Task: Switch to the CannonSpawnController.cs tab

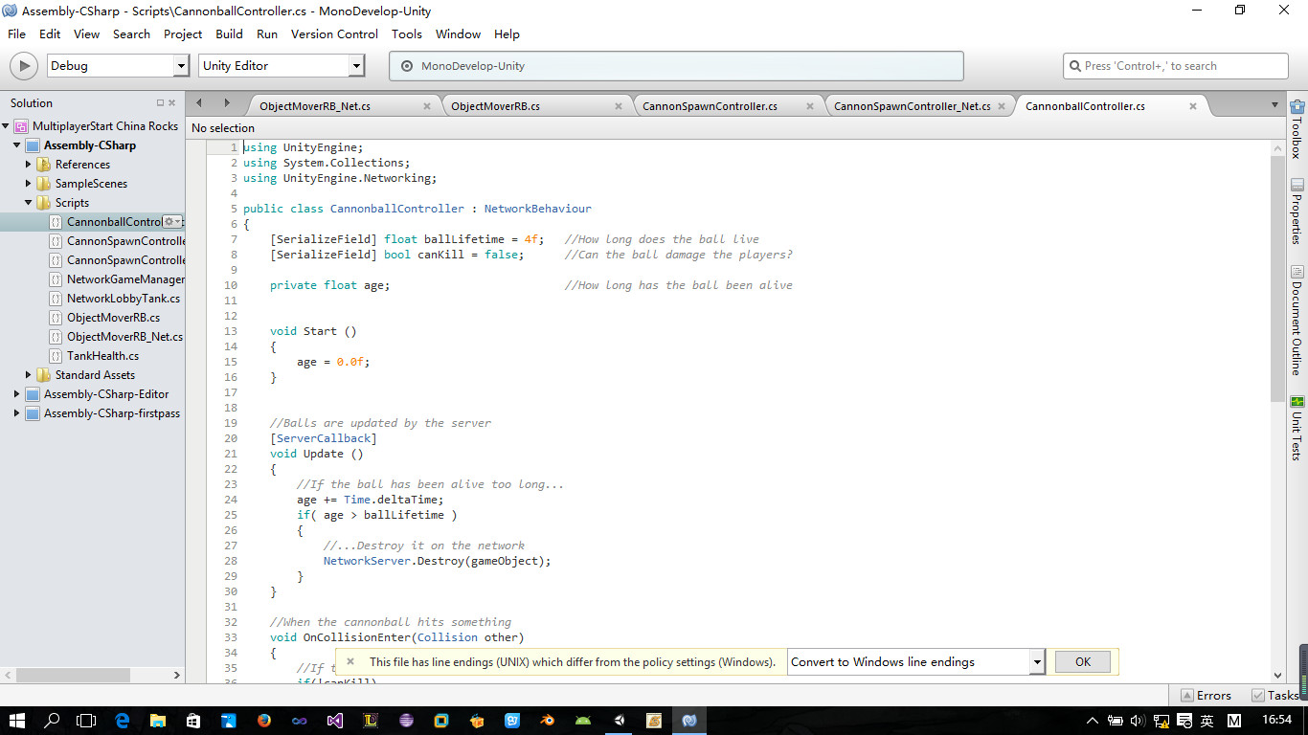Action: pyautogui.click(x=710, y=106)
